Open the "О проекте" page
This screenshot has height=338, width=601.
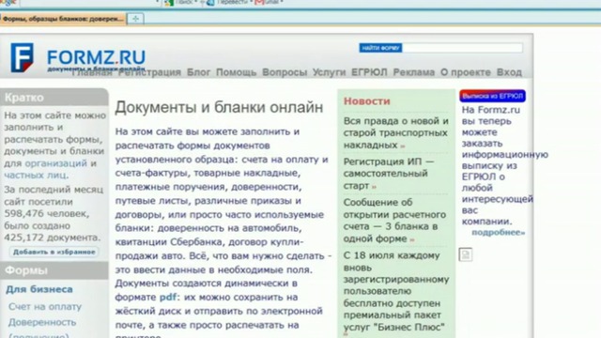coord(466,72)
